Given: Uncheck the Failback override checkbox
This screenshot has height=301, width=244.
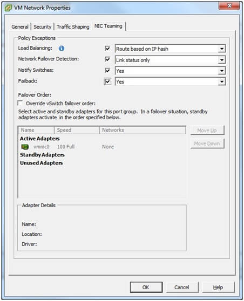Looking at the screenshot, I should click(x=107, y=81).
